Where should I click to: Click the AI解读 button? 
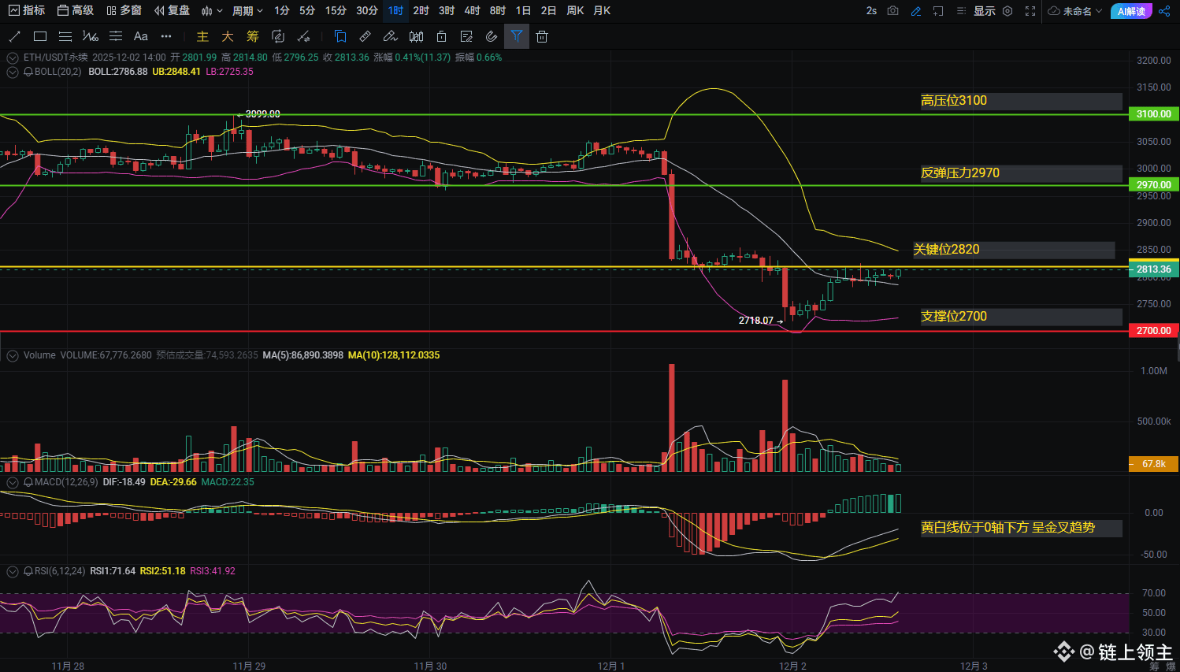pyautogui.click(x=1131, y=11)
